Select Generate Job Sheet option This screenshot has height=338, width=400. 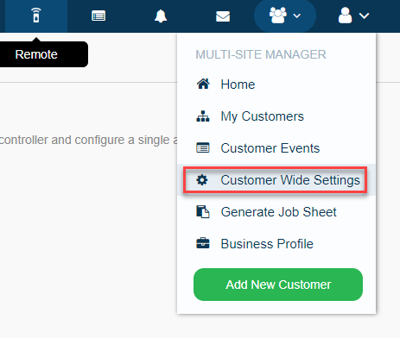point(276,212)
